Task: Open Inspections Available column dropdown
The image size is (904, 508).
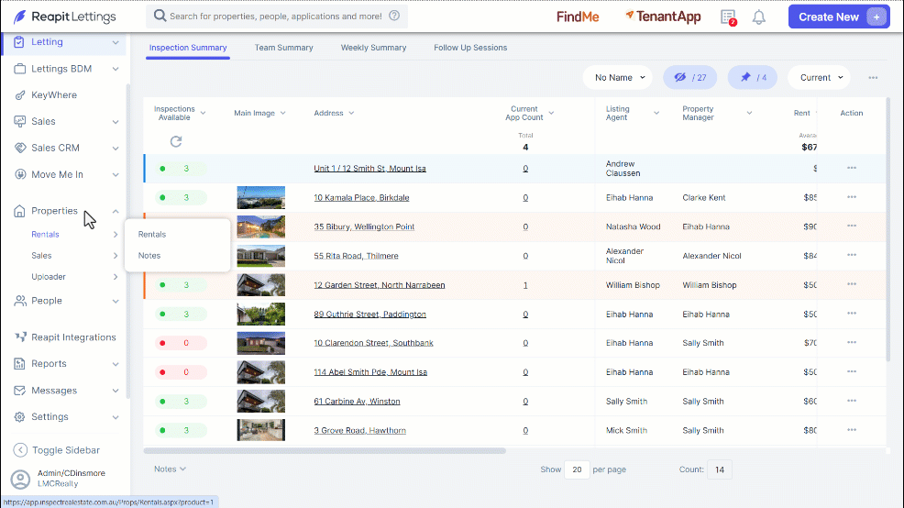Action: click(203, 113)
